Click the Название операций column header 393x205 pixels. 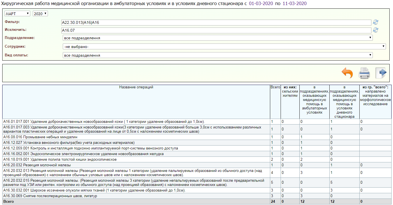pos(136,87)
